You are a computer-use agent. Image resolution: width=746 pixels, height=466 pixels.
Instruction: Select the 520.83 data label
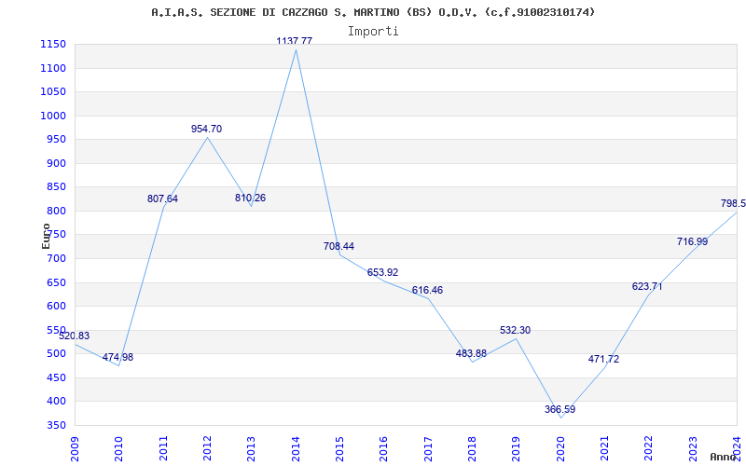tap(74, 336)
